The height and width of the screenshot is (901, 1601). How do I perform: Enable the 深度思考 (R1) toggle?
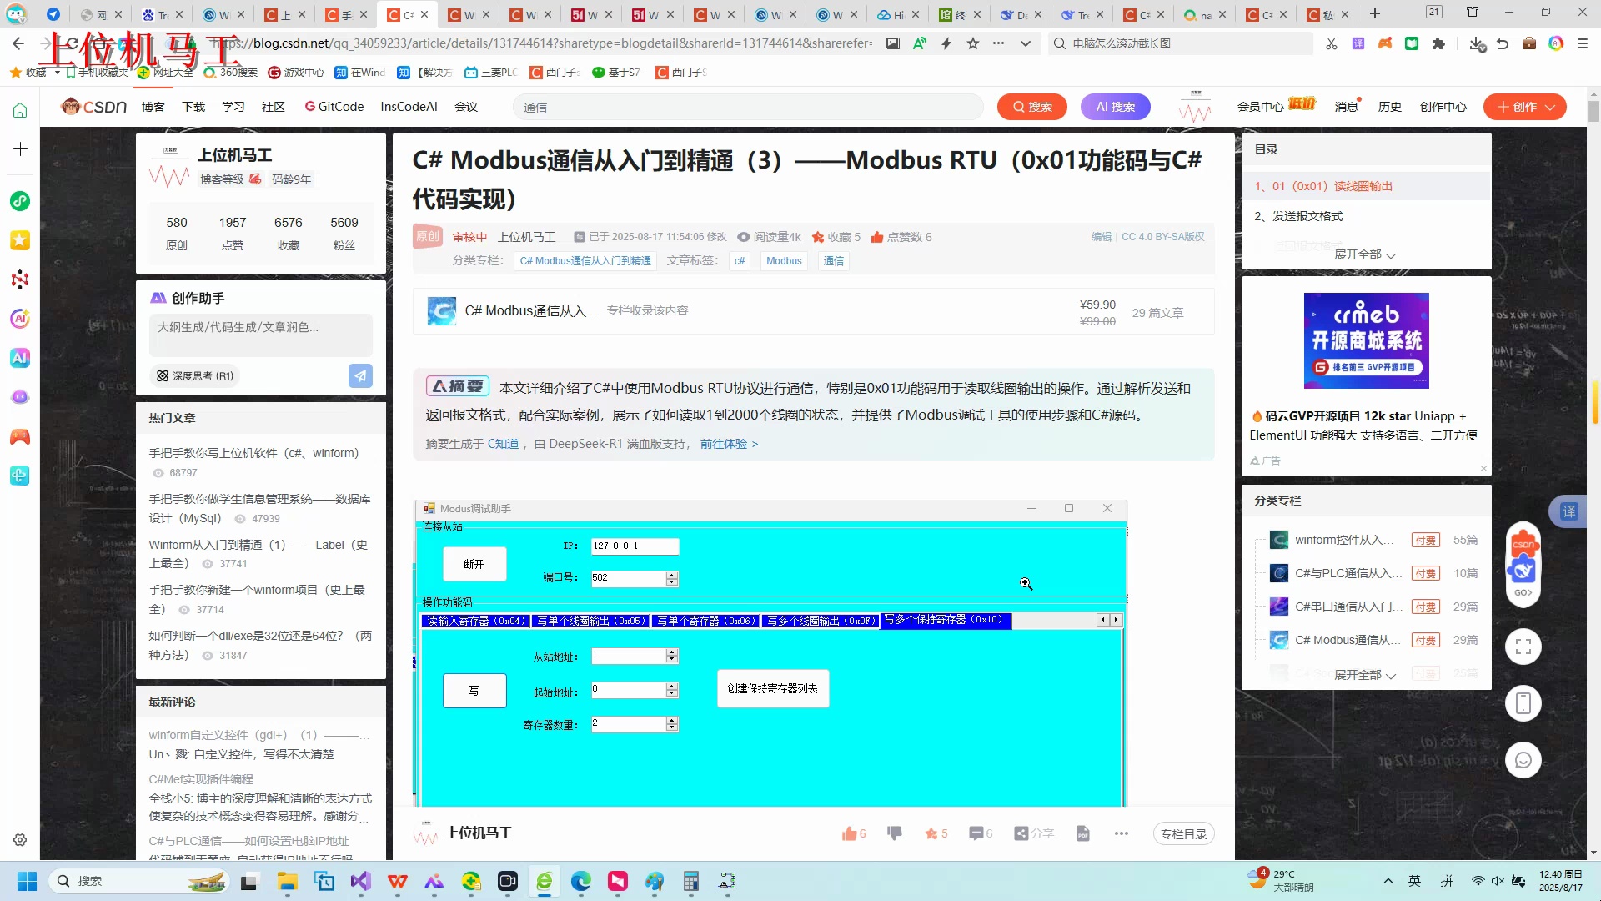[193, 375]
